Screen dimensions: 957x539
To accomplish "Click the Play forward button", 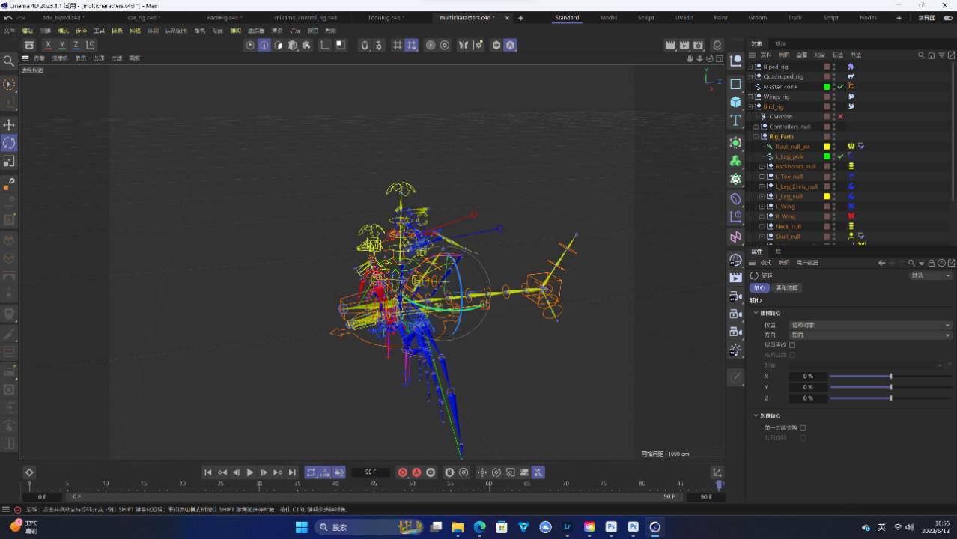I will tap(250, 472).
